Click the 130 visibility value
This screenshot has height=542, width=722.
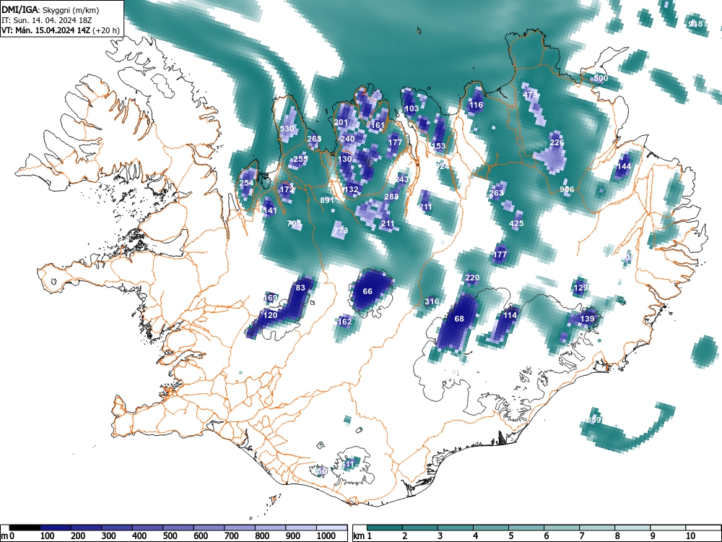pos(344,159)
